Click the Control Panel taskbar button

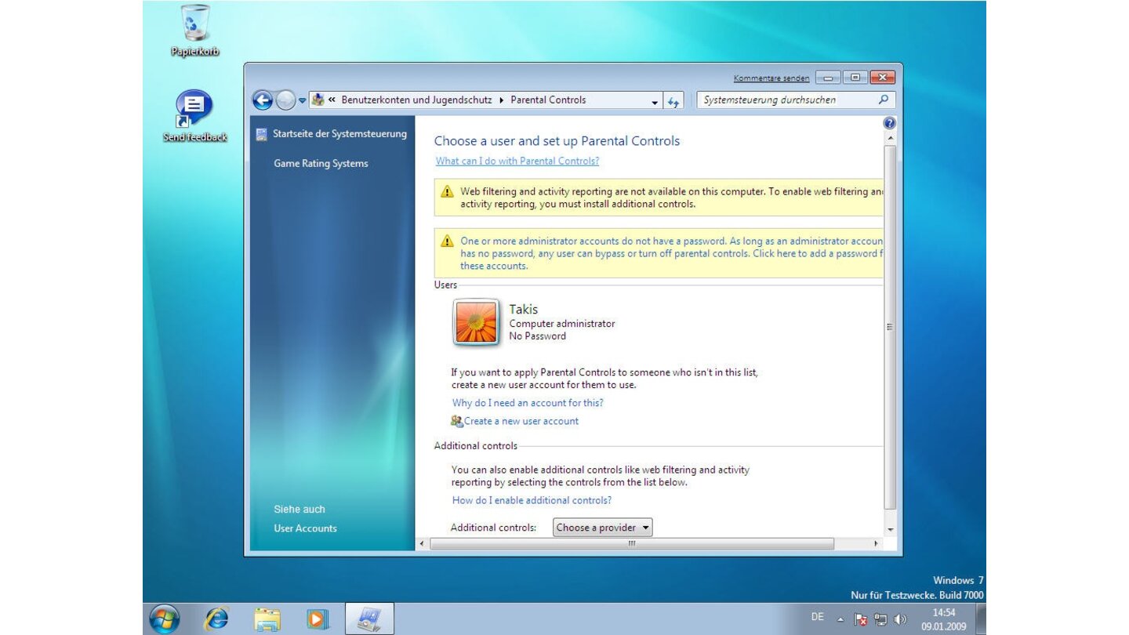tap(369, 619)
